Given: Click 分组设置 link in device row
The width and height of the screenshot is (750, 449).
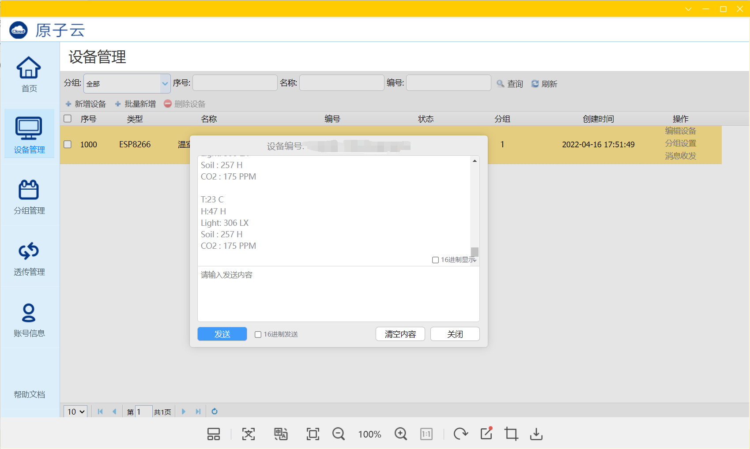Looking at the screenshot, I should click(x=681, y=143).
